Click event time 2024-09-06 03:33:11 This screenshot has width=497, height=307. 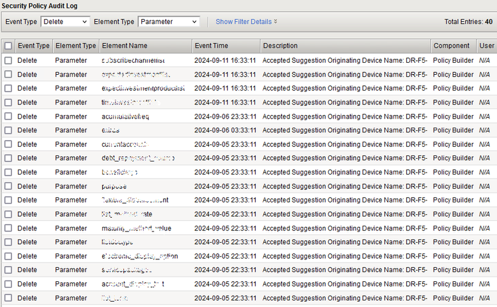tap(225, 130)
